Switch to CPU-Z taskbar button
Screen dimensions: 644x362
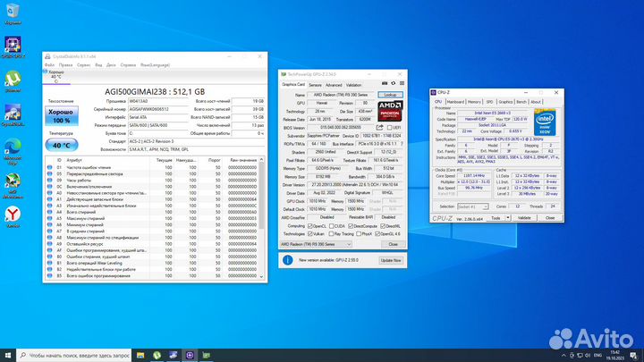pos(190,355)
